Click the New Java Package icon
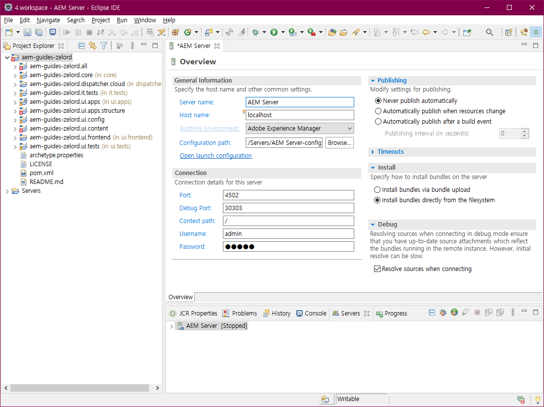 175,32
